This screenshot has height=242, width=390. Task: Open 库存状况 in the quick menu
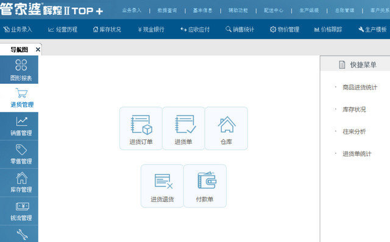click(x=354, y=109)
